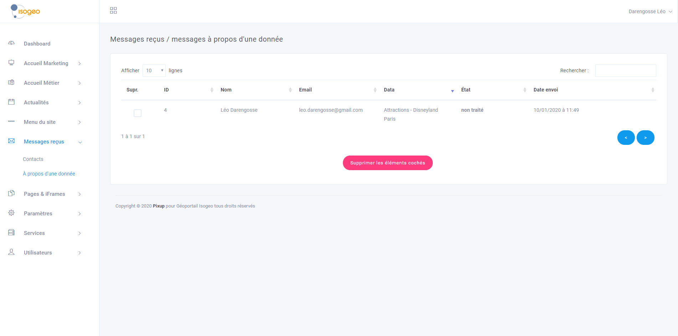Open the lines-per-page dropdown showing 10
The height and width of the screenshot is (336, 678).
[154, 70]
